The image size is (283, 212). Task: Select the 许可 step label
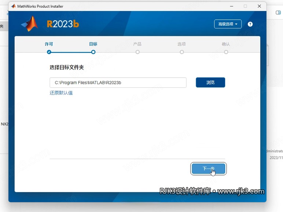pyautogui.click(x=49, y=44)
